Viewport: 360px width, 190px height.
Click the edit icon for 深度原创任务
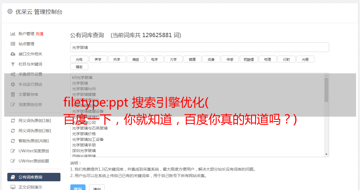click(x=13, y=105)
